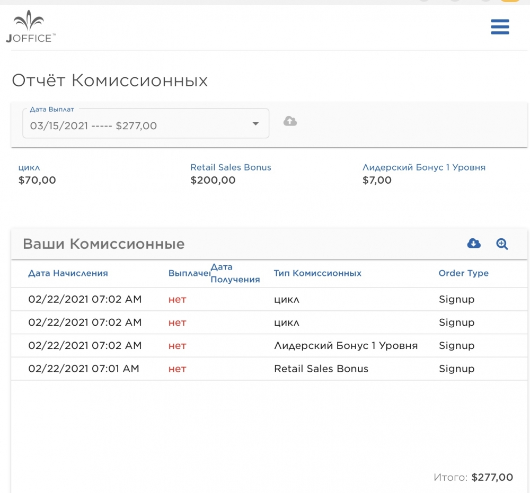Expand the Дата Выплат dropdown arrow
Image resolution: width=530 pixels, height=493 pixels.
tap(256, 123)
